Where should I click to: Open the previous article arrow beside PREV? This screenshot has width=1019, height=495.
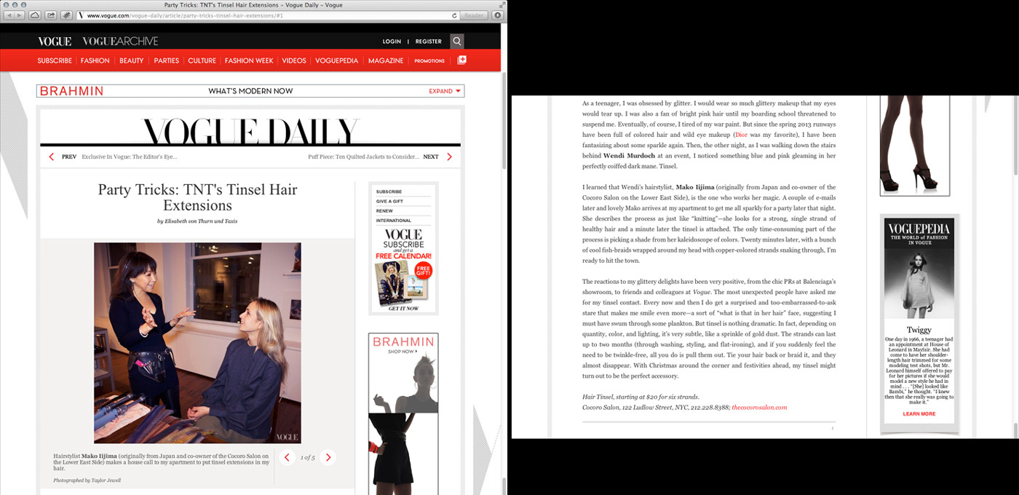[51, 157]
